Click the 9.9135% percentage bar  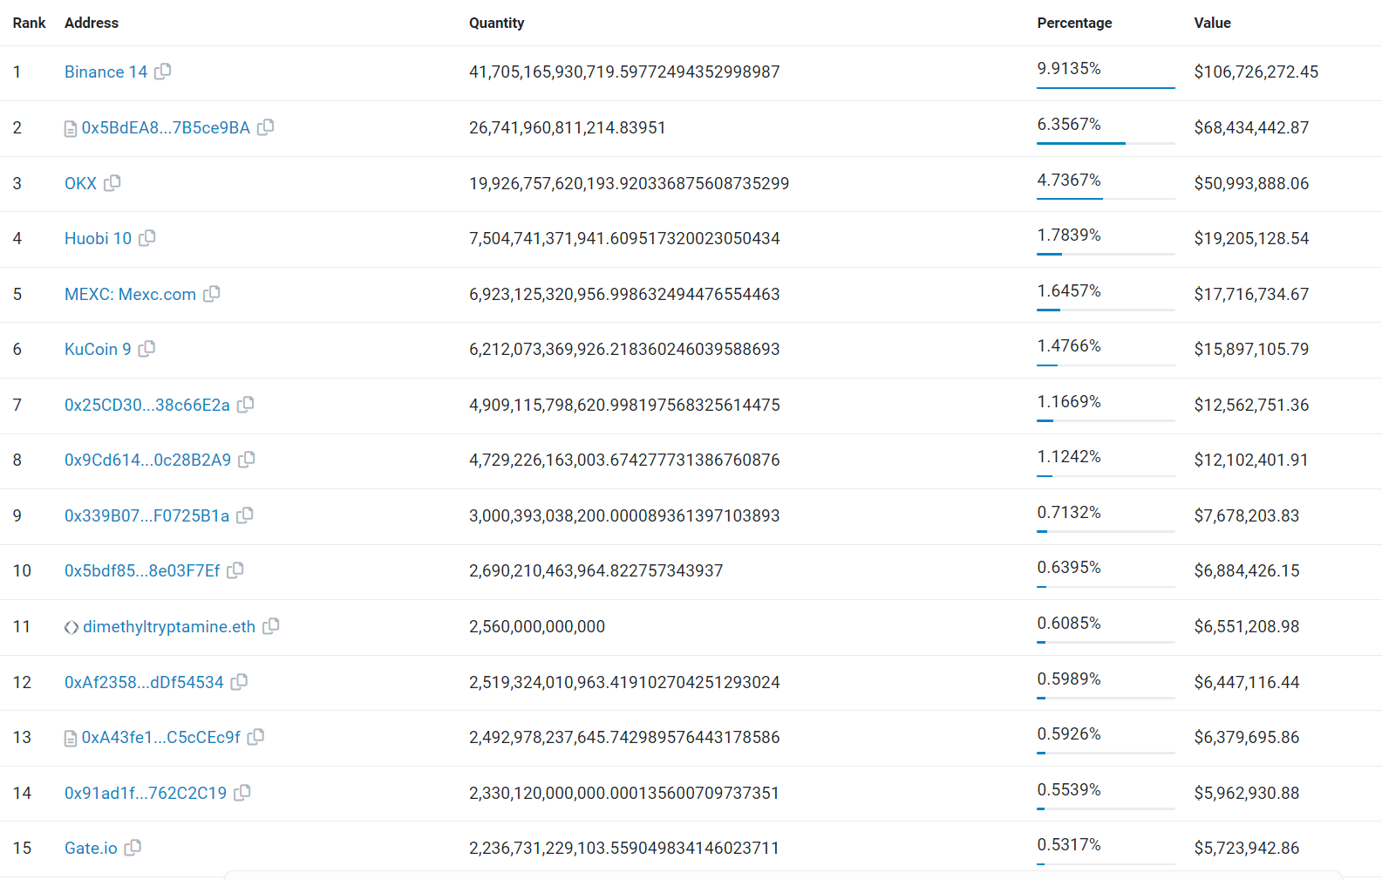[1106, 87]
